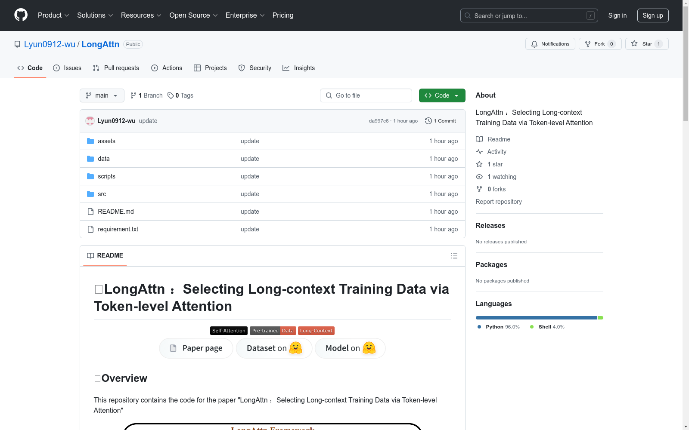Click the star icon in Star button
689x430 pixels.
(x=634, y=43)
